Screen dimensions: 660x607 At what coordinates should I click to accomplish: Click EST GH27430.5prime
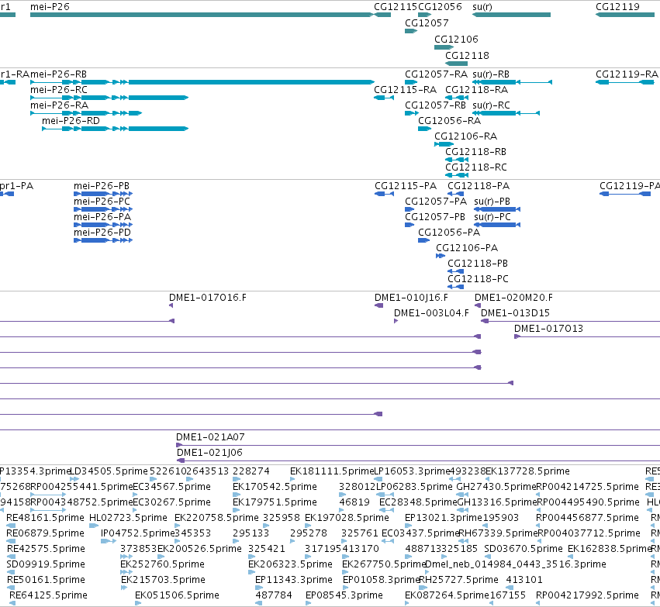click(x=497, y=487)
